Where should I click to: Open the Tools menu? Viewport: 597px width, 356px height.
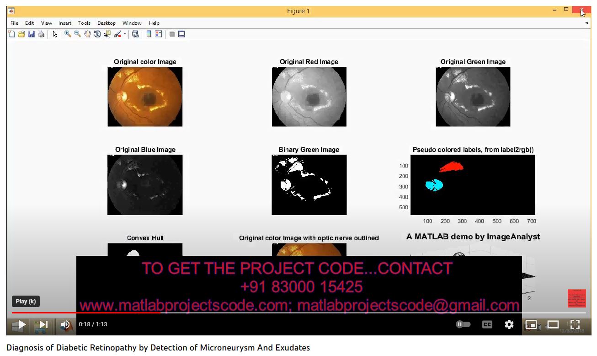pyautogui.click(x=84, y=23)
